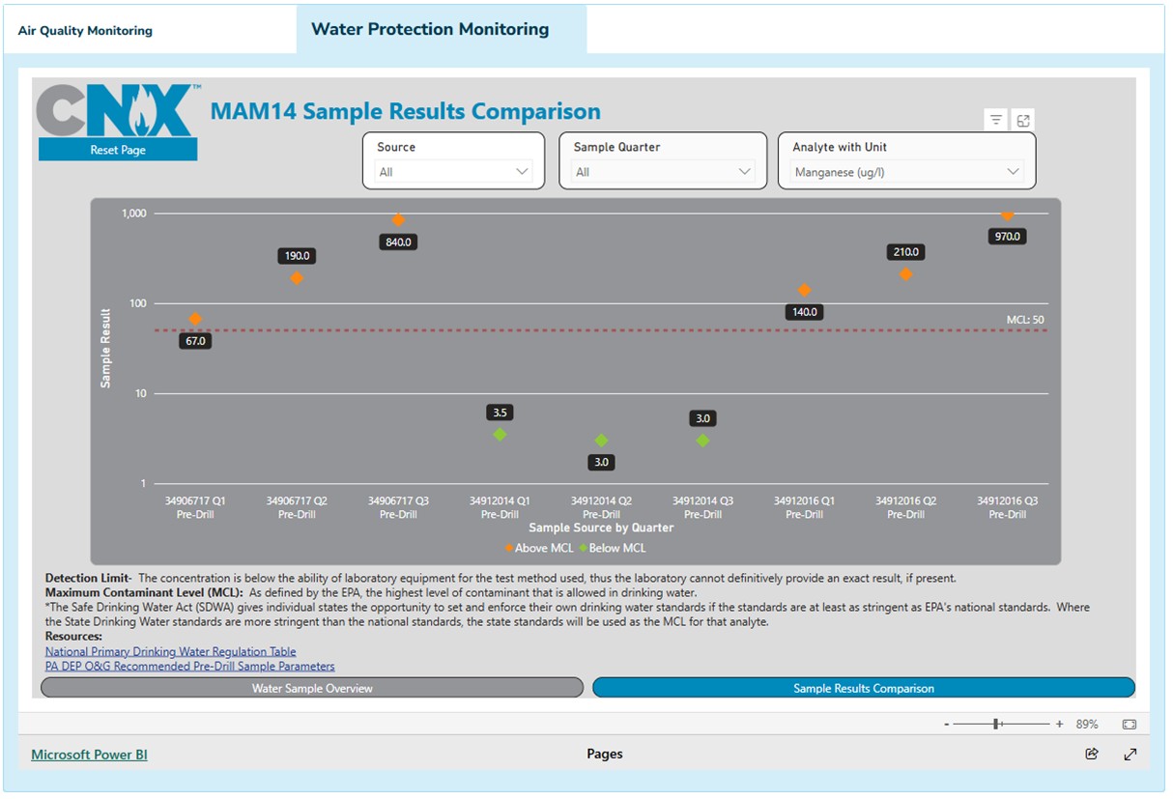Viewport: 1173px width, 799px height.
Task: Toggle the Above MCL legend item
Action: coord(540,548)
